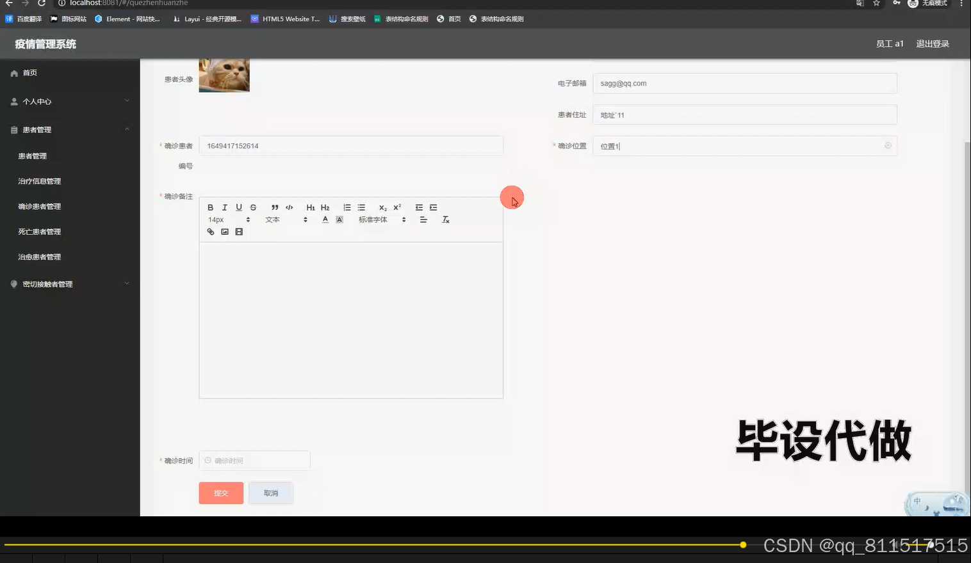Screen dimensions: 971x563
Task: Insert a video in the editor
Action: click(x=239, y=232)
